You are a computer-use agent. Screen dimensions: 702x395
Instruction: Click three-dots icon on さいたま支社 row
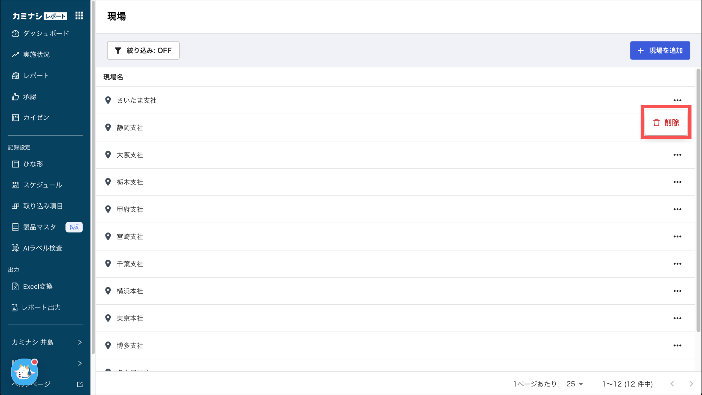677,100
